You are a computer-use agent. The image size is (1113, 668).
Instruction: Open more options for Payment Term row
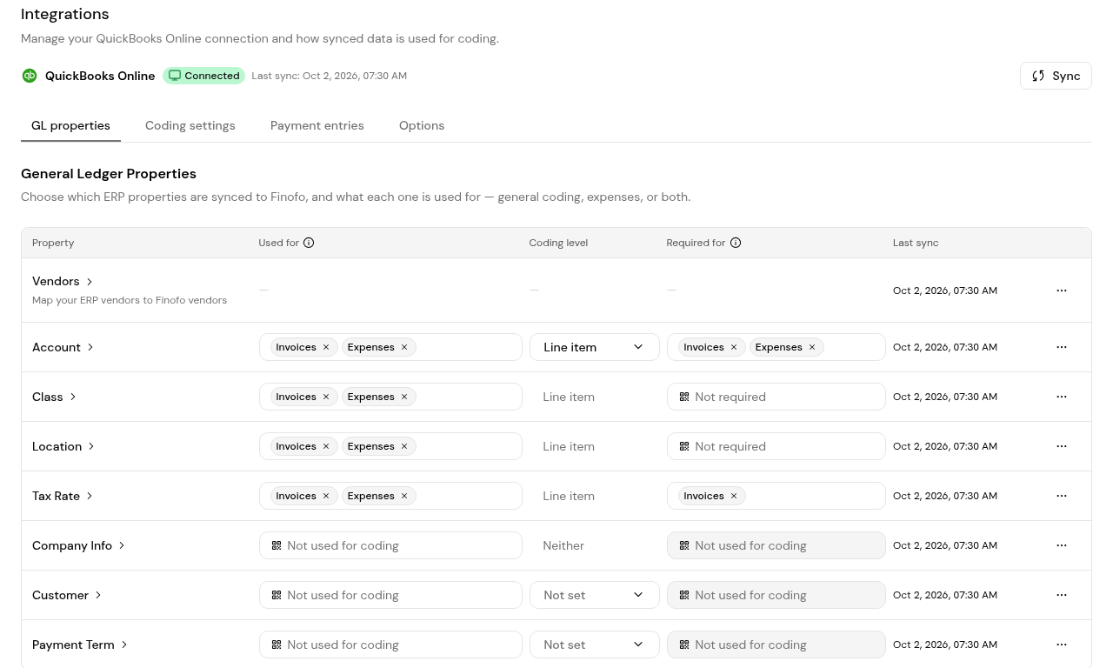pyautogui.click(x=1062, y=645)
